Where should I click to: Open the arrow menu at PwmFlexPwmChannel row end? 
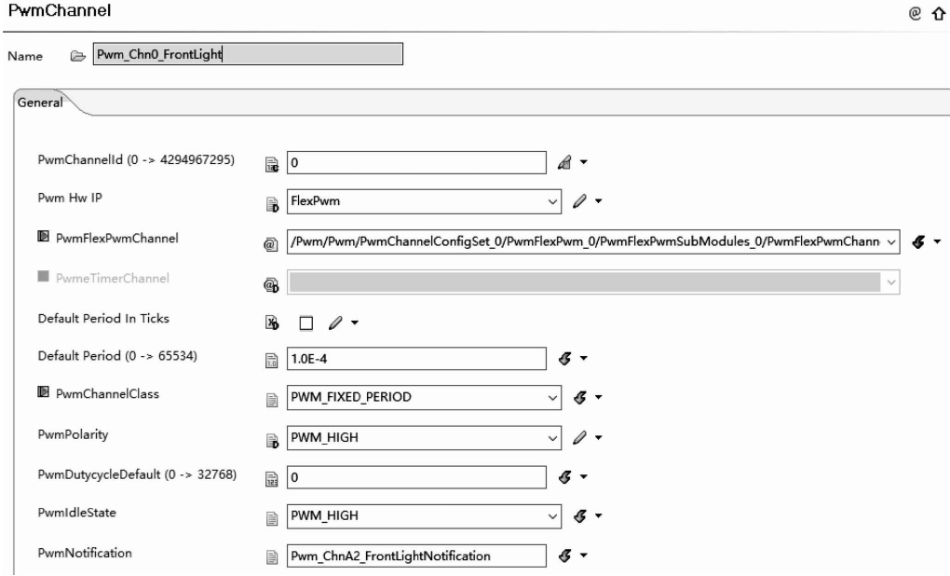pos(937,241)
